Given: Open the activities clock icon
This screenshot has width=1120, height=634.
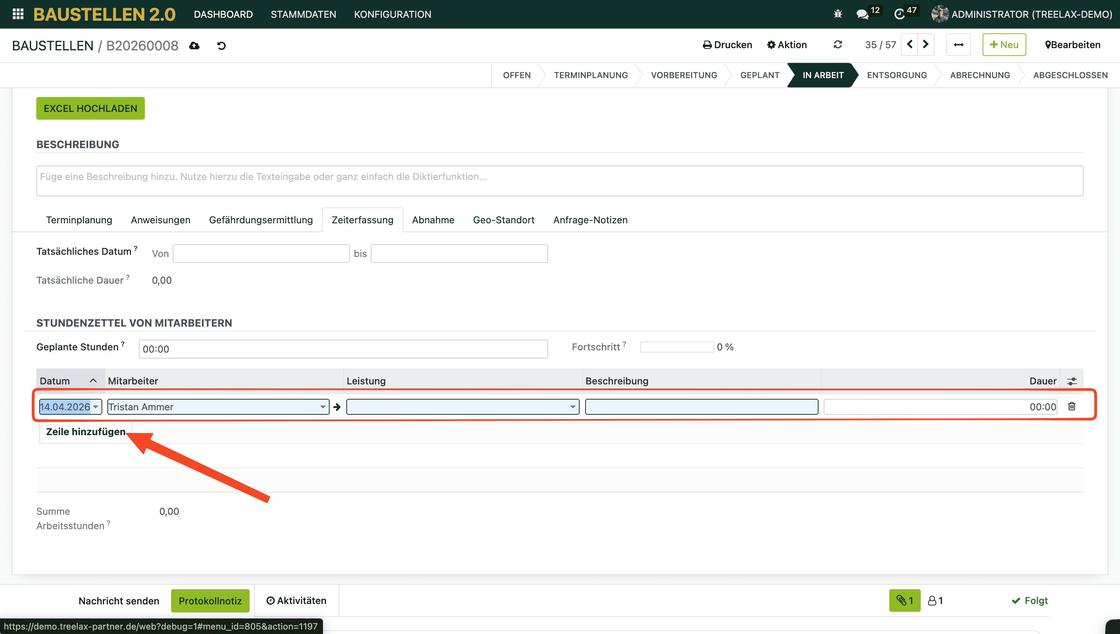Looking at the screenshot, I should [x=899, y=14].
